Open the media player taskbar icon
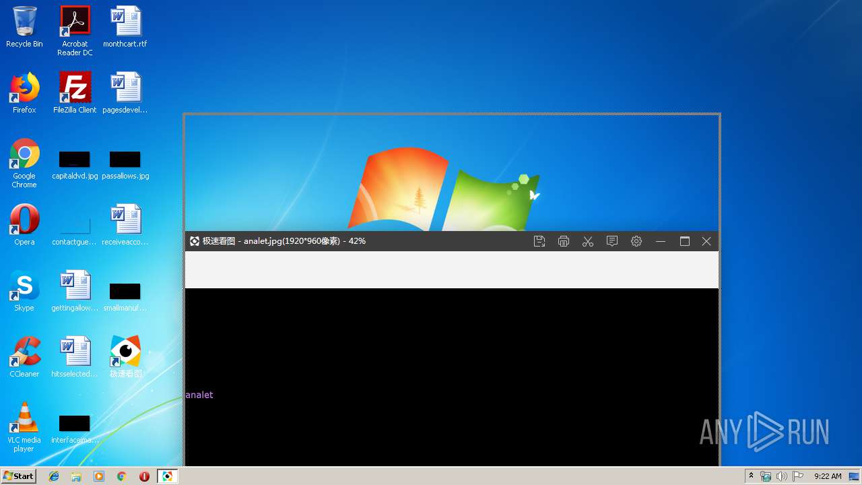This screenshot has width=862, height=485. (99, 476)
